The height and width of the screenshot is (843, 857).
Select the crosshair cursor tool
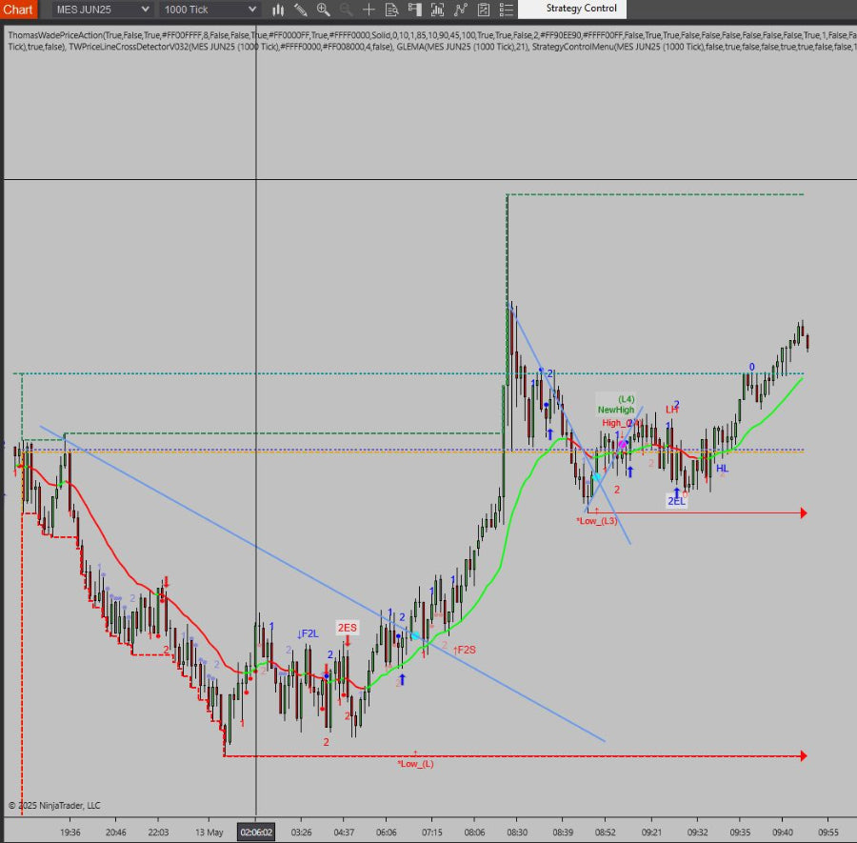pyautogui.click(x=369, y=10)
